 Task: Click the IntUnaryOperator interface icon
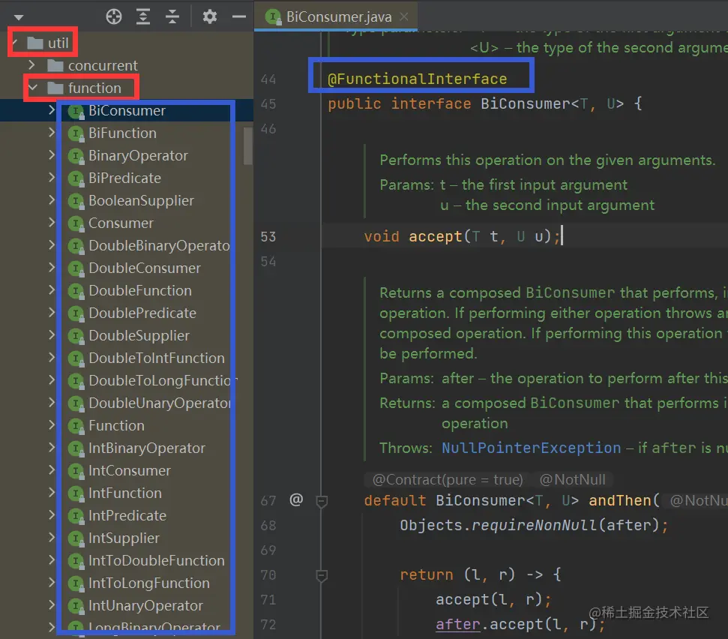pyautogui.click(x=76, y=606)
